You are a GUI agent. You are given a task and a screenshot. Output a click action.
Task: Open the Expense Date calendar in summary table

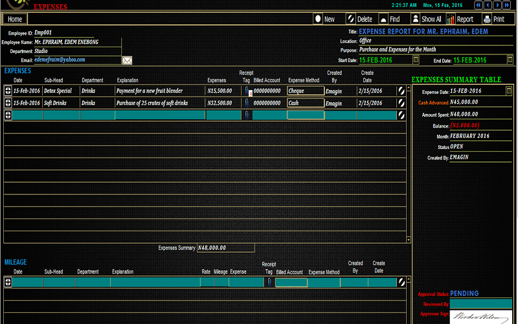[509, 91]
